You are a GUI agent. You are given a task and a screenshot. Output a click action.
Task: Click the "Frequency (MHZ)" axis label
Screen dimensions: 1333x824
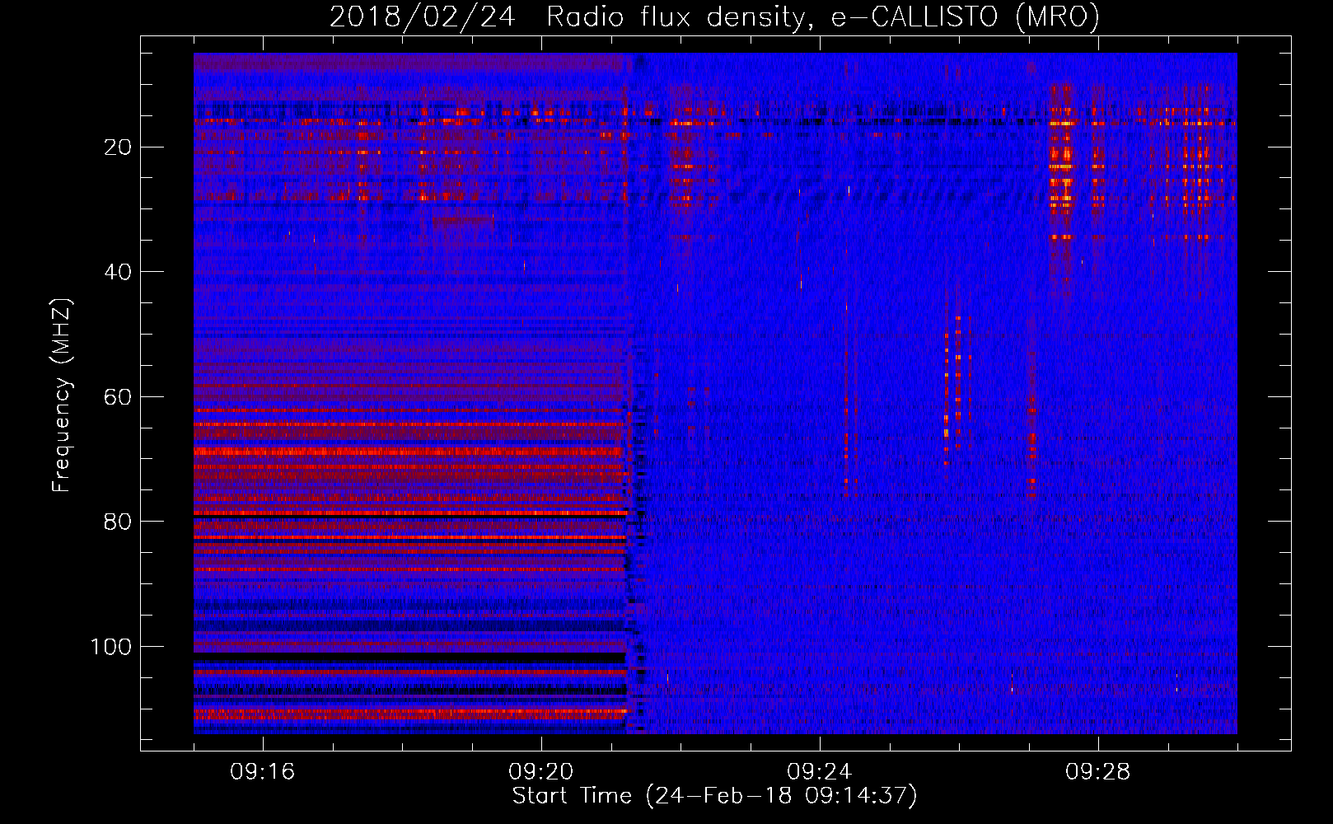pyautogui.click(x=62, y=396)
